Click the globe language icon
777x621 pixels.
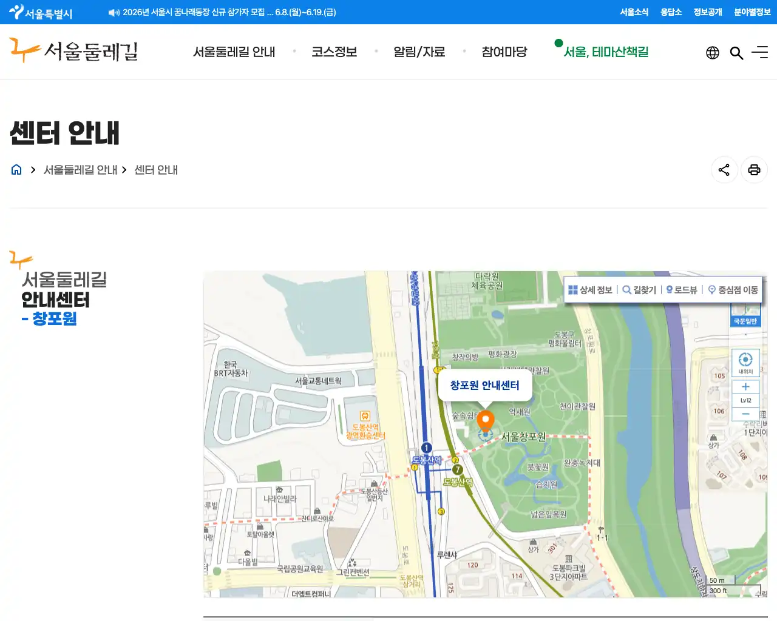click(713, 53)
